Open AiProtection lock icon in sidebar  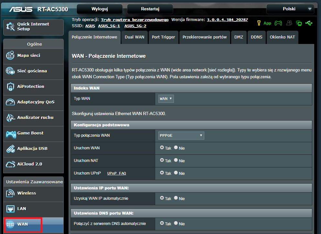10,87
